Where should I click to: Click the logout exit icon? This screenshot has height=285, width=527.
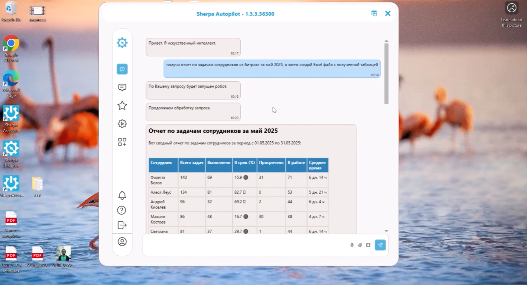pos(122,225)
